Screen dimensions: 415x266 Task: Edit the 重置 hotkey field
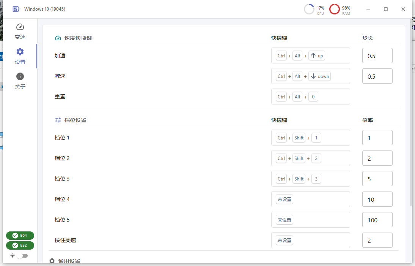(x=310, y=97)
